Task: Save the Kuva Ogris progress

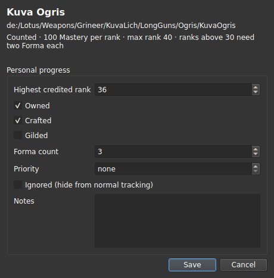Action: coord(192,265)
